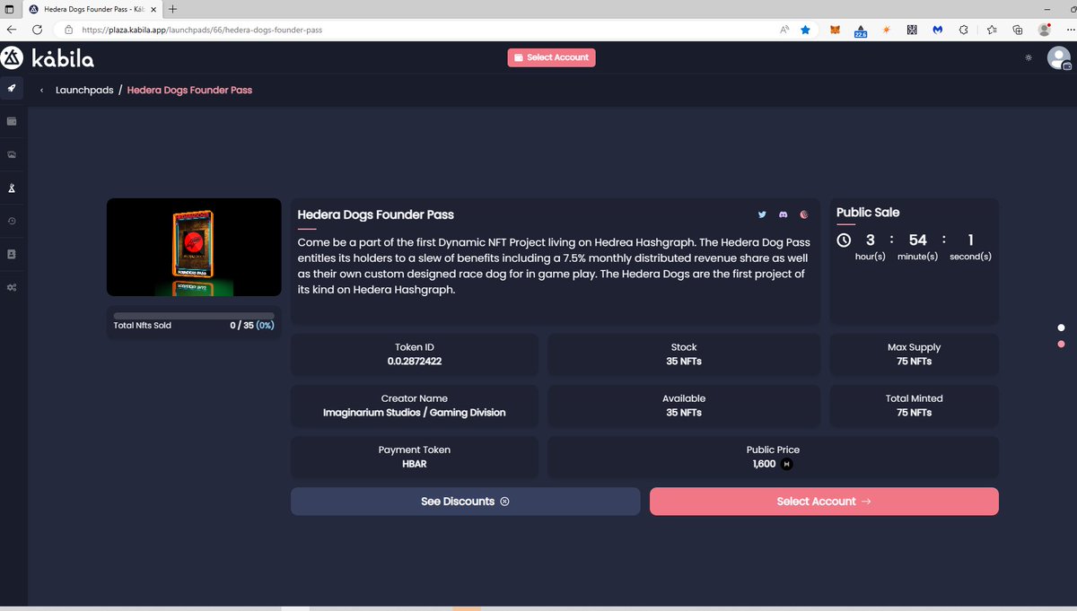Go back in the browser
The width and height of the screenshot is (1077, 611).
pyautogui.click(x=11, y=30)
